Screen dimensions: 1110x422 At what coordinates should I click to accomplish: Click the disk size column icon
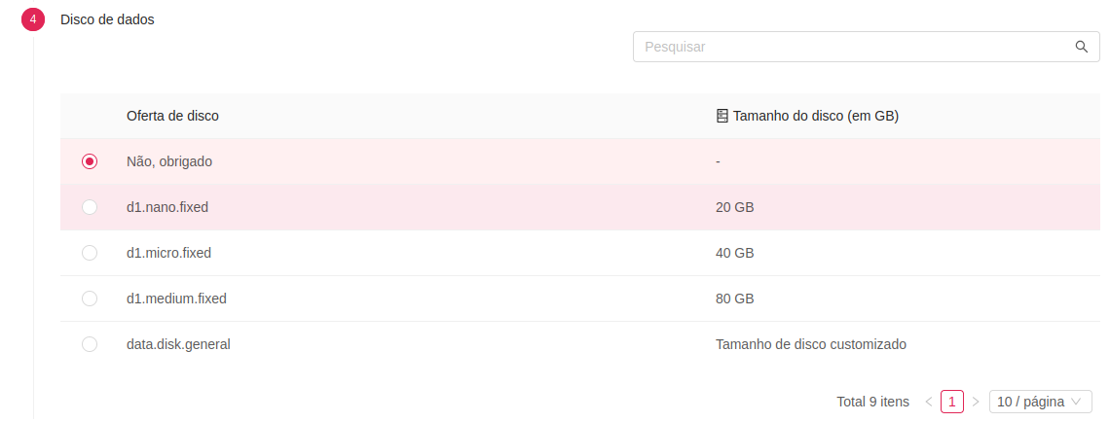click(722, 116)
